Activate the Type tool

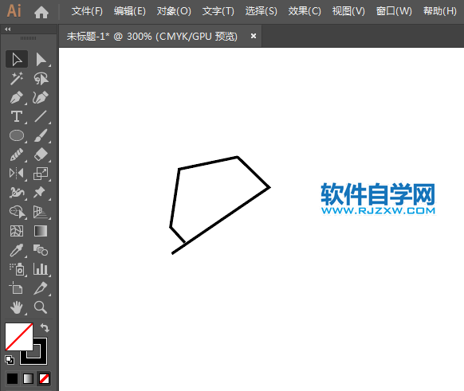point(17,116)
